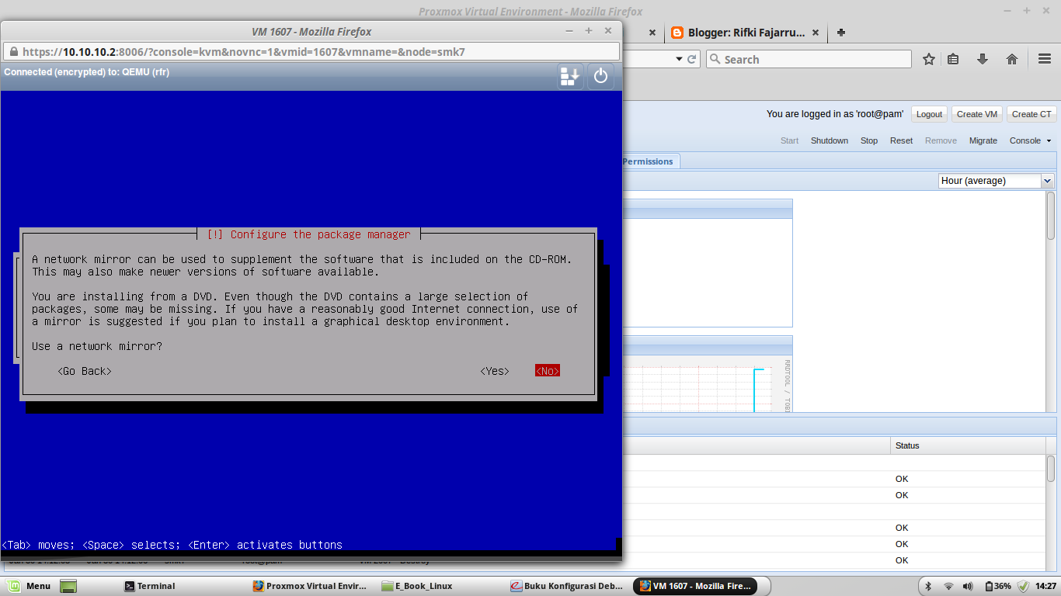Image resolution: width=1061 pixels, height=596 pixels.
Task: Click the volume speaker tray icon
Action: tap(968, 586)
